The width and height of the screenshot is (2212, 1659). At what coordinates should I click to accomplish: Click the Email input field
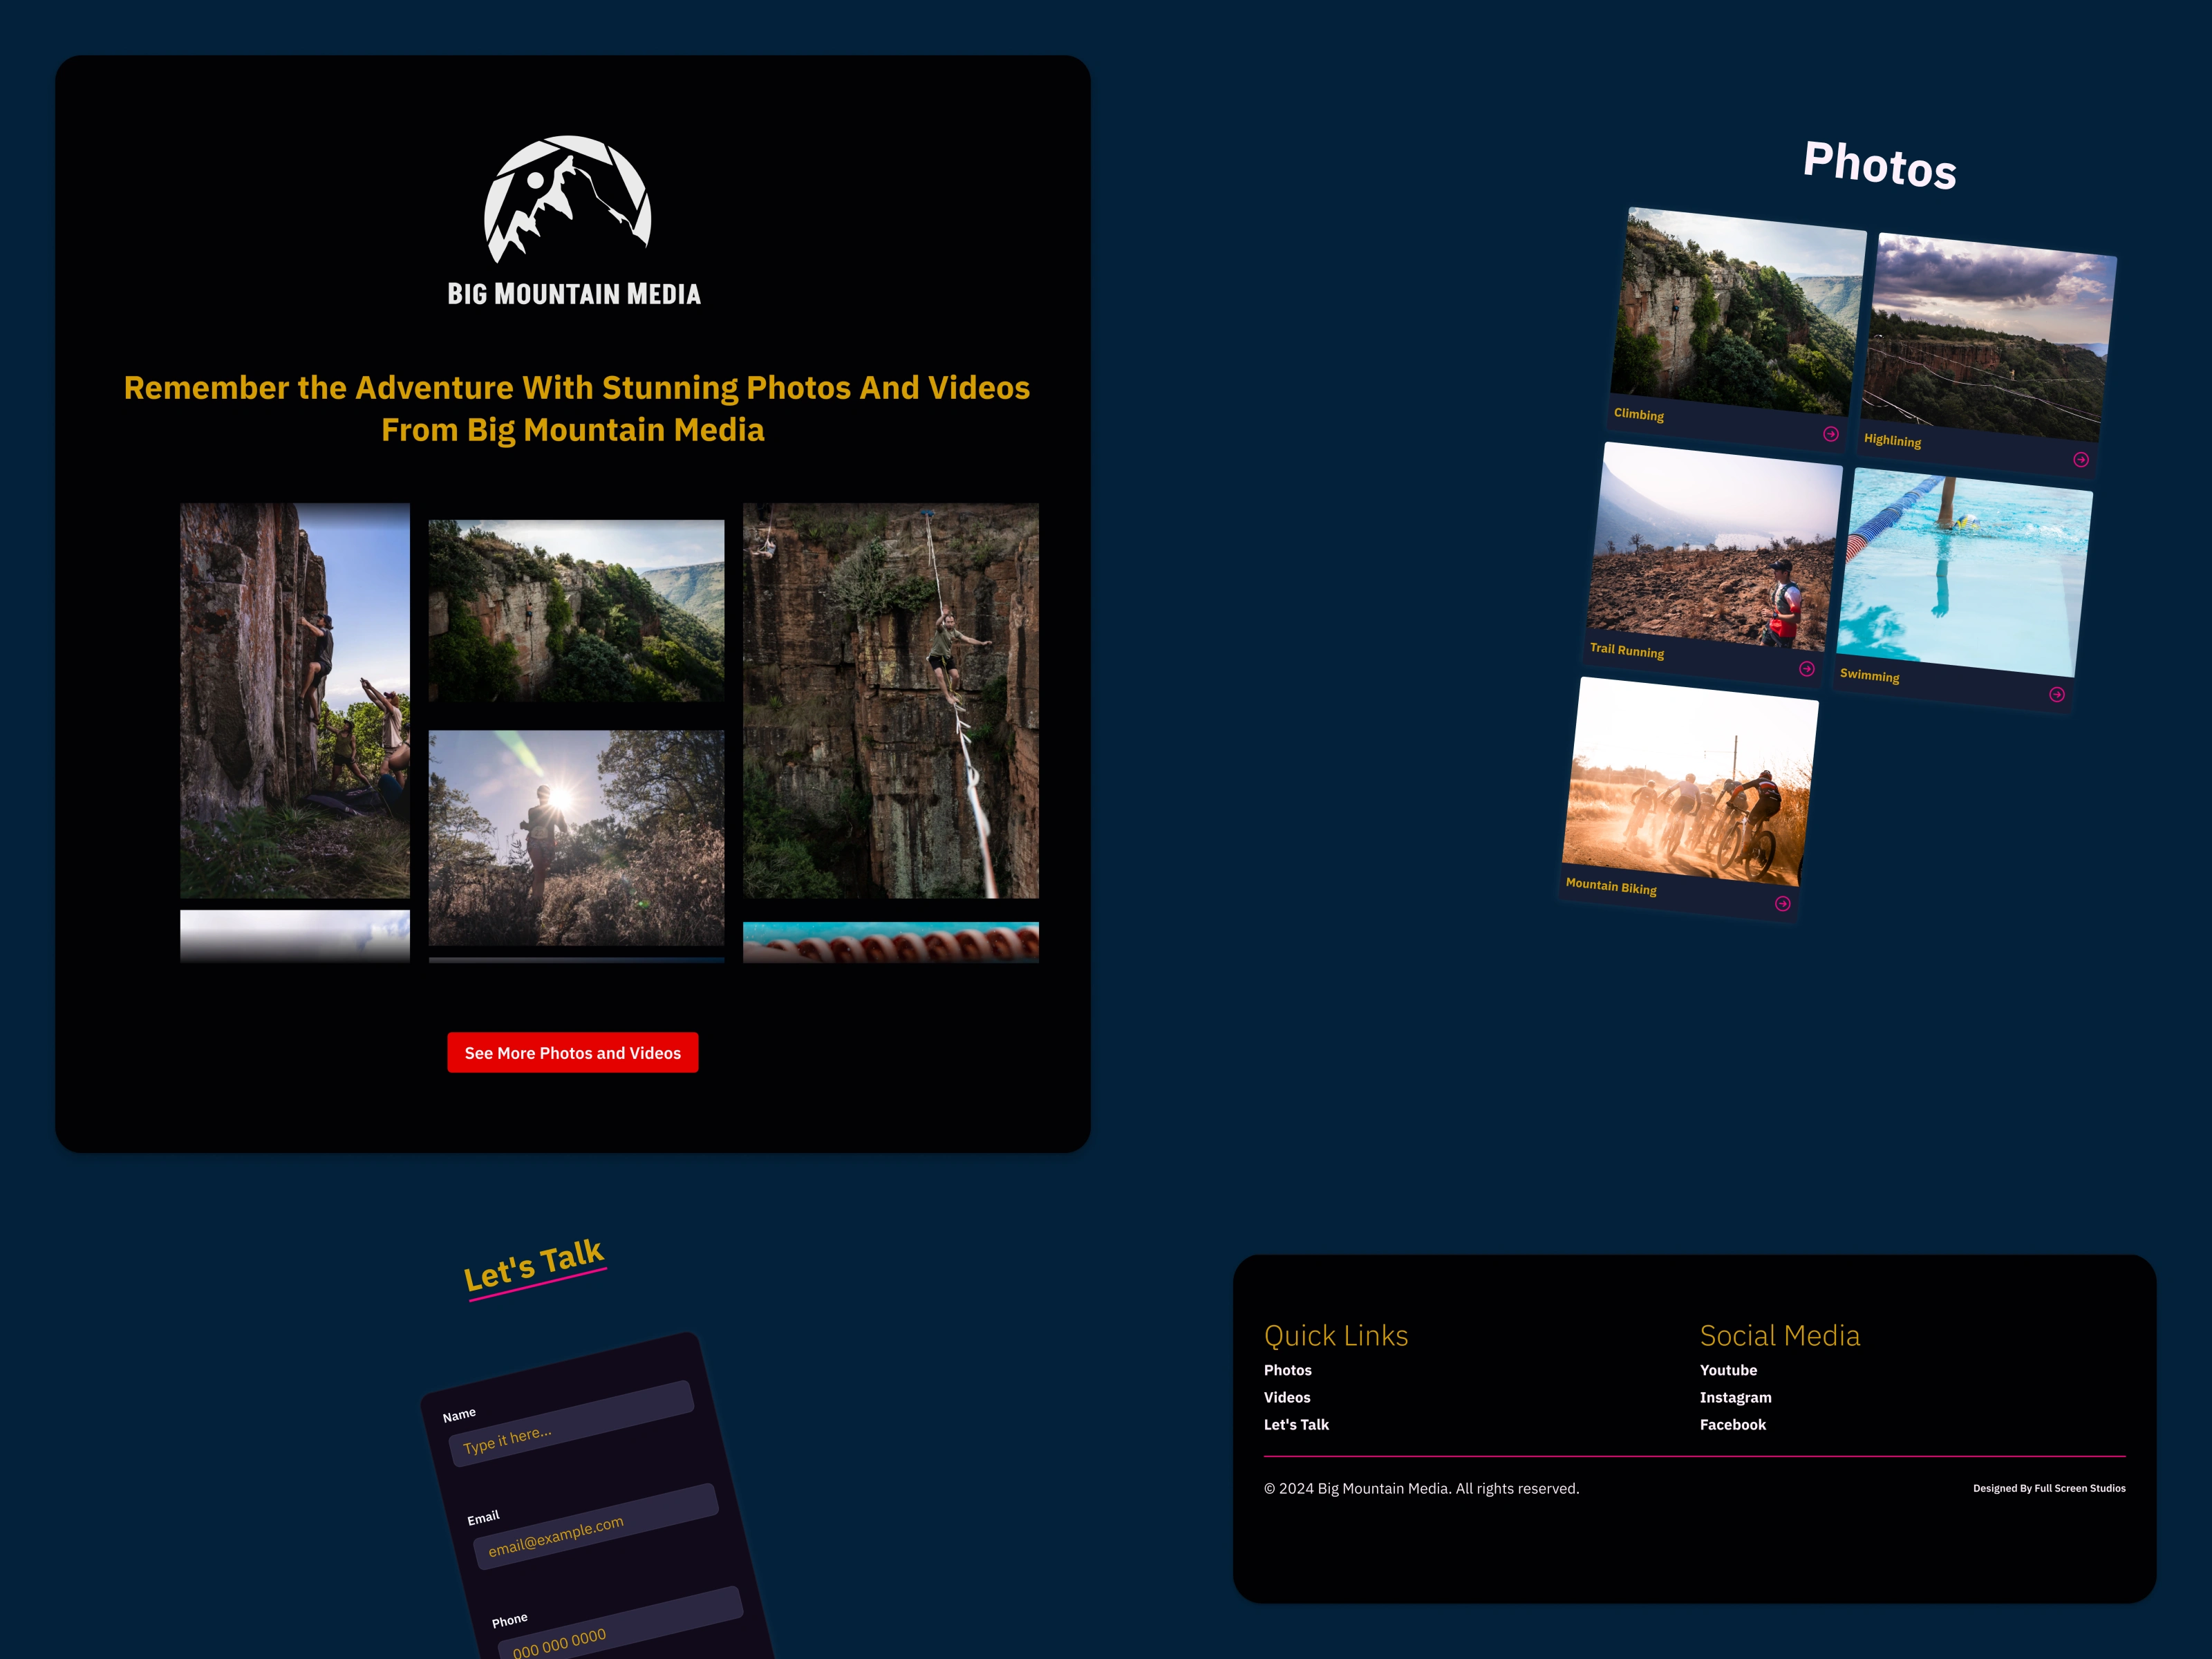(596, 1527)
